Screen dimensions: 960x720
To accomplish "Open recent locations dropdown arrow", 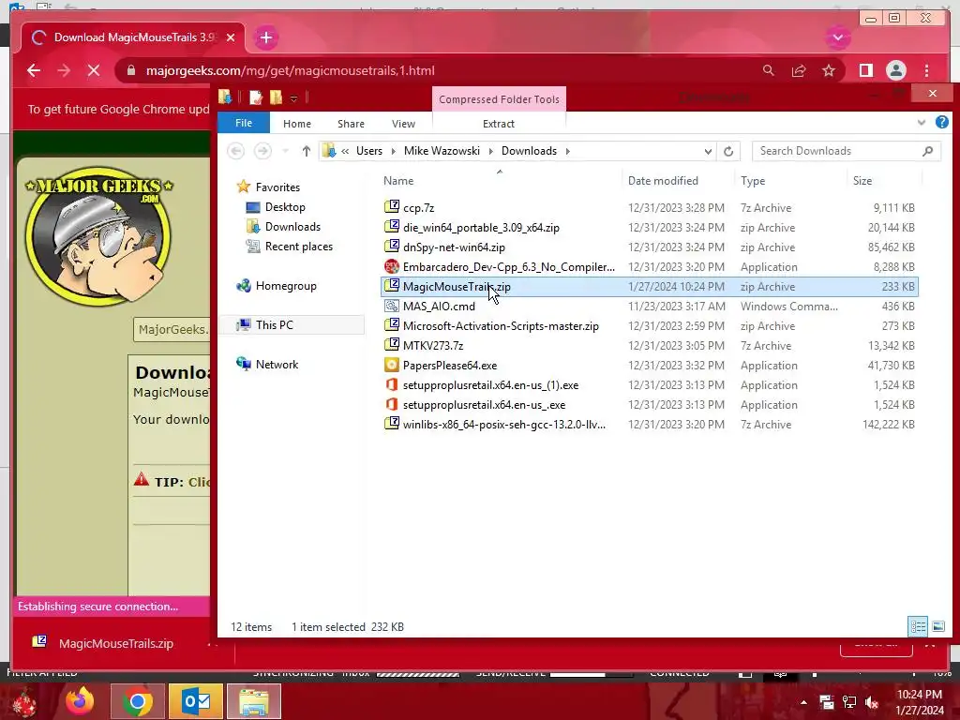I will (x=285, y=151).
